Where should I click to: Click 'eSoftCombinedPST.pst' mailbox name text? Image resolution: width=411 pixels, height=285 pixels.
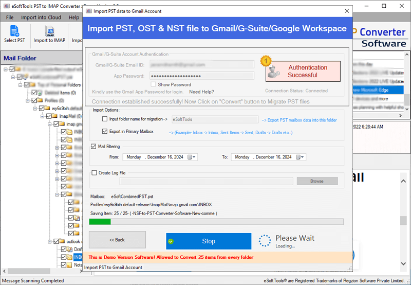132,197
